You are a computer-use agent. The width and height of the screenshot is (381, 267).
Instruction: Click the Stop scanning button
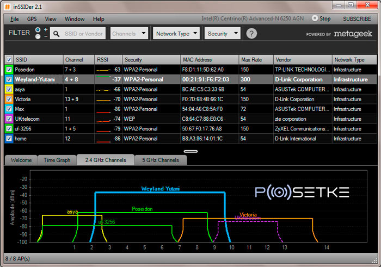point(321,18)
